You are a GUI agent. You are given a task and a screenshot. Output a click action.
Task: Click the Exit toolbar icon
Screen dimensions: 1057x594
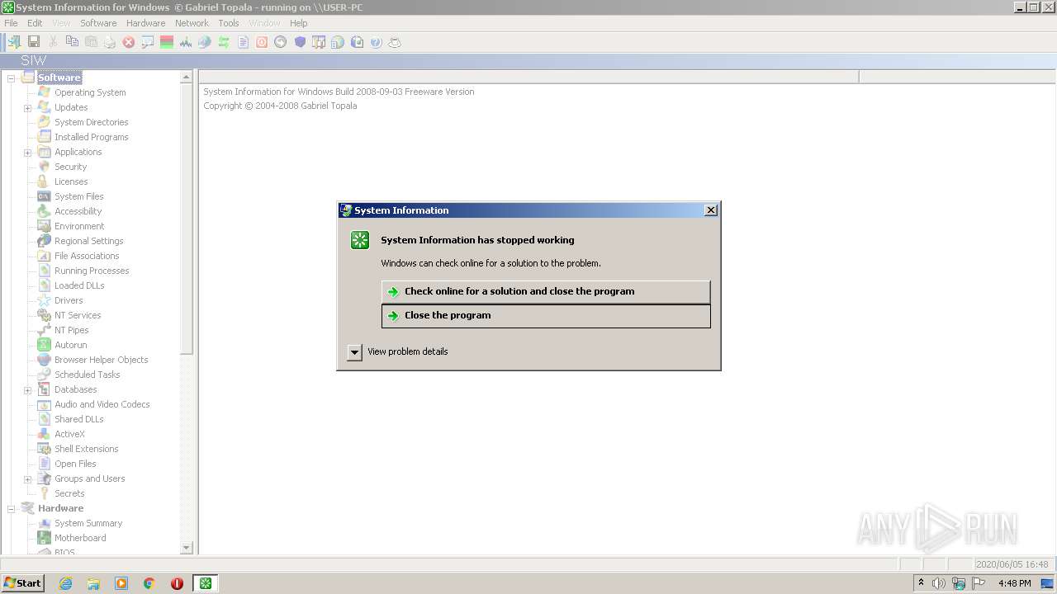click(x=14, y=41)
